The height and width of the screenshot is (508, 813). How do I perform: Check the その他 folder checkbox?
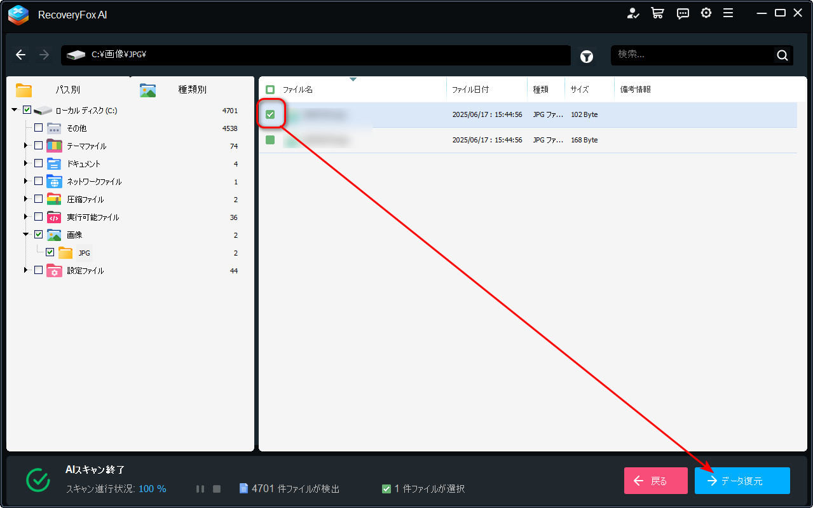click(38, 127)
